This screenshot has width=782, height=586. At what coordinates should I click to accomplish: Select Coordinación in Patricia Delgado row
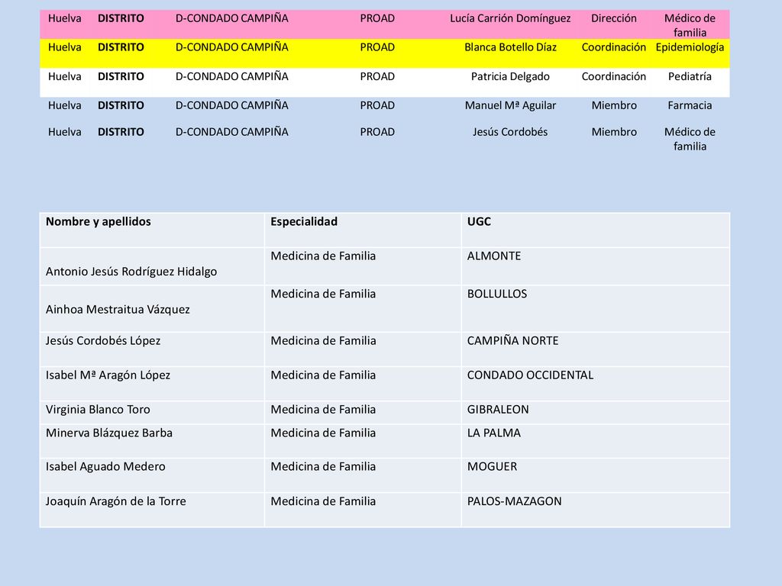(x=613, y=76)
